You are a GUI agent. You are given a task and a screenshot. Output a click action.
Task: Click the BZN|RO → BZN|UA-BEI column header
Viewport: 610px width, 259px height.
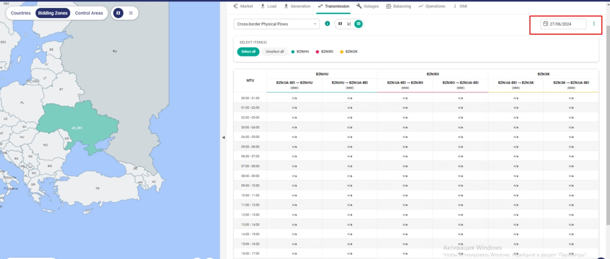pyautogui.click(x=460, y=85)
